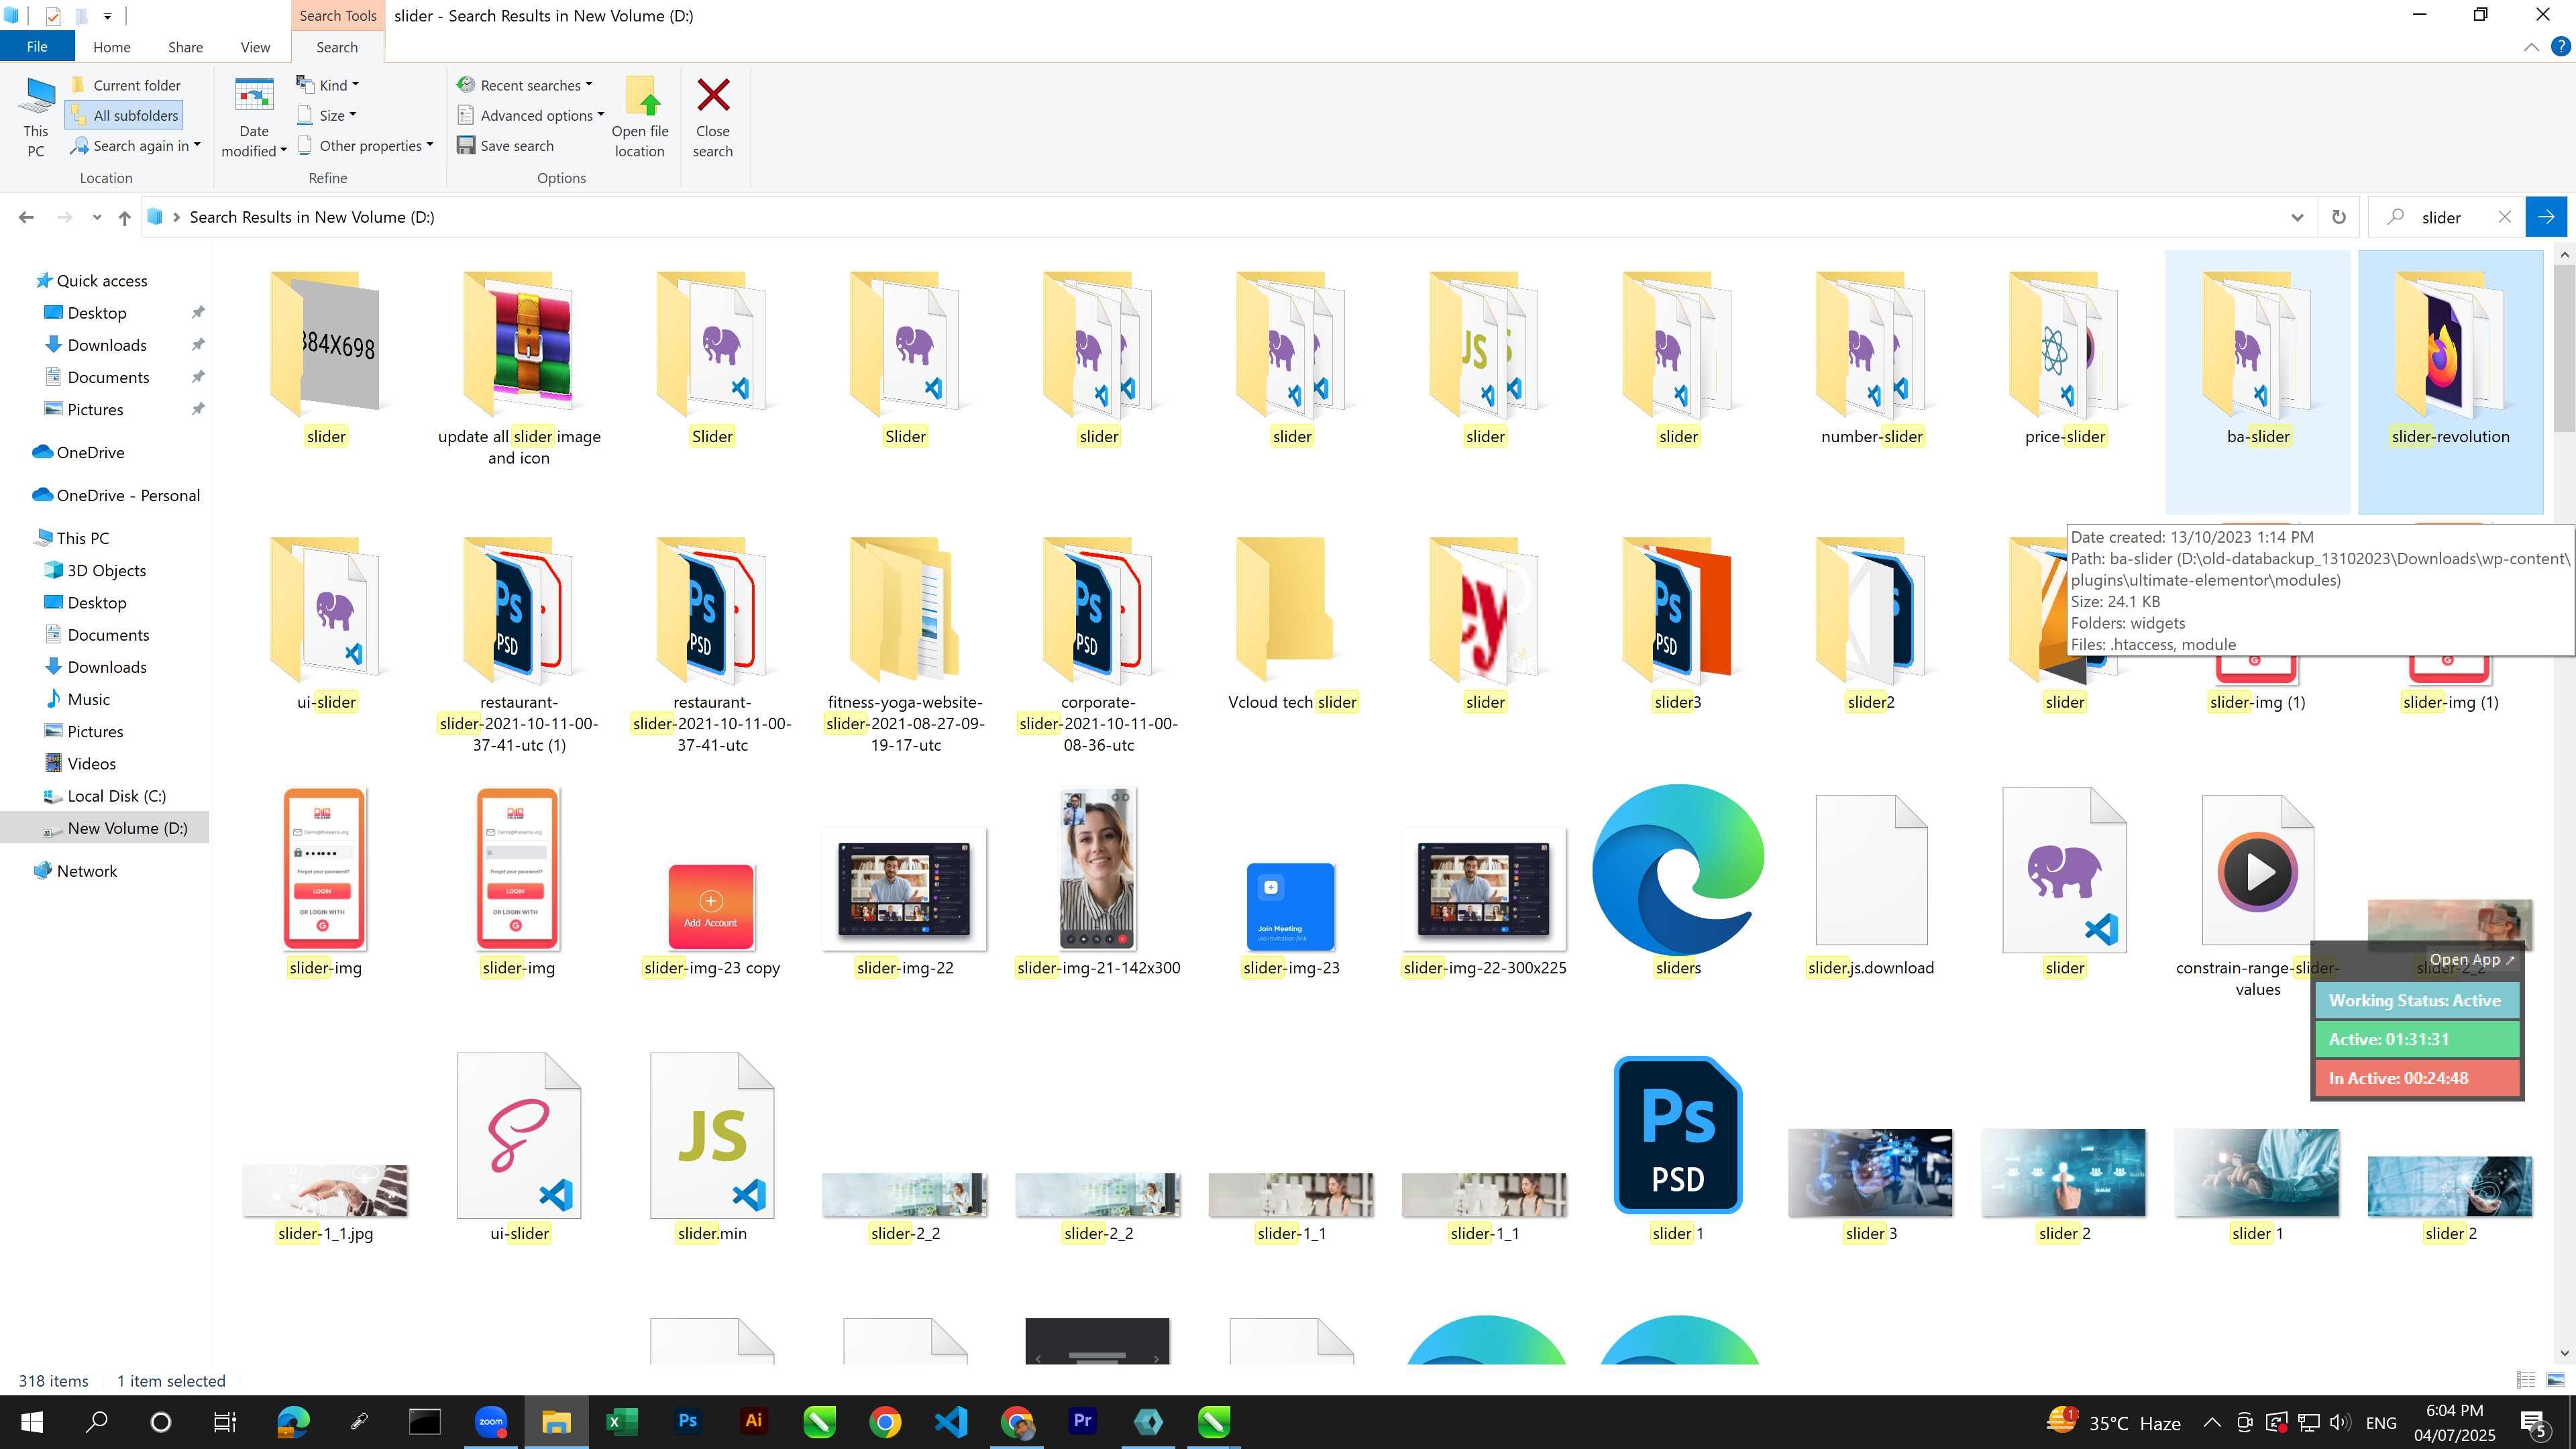Open Recent searches dropdown
This screenshot has height=1449, width=2576.
525,85
